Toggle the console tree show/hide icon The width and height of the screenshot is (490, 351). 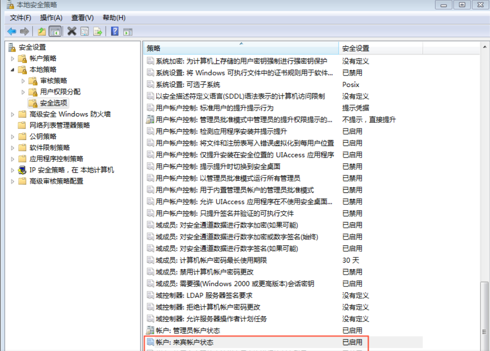pos(55,32)
